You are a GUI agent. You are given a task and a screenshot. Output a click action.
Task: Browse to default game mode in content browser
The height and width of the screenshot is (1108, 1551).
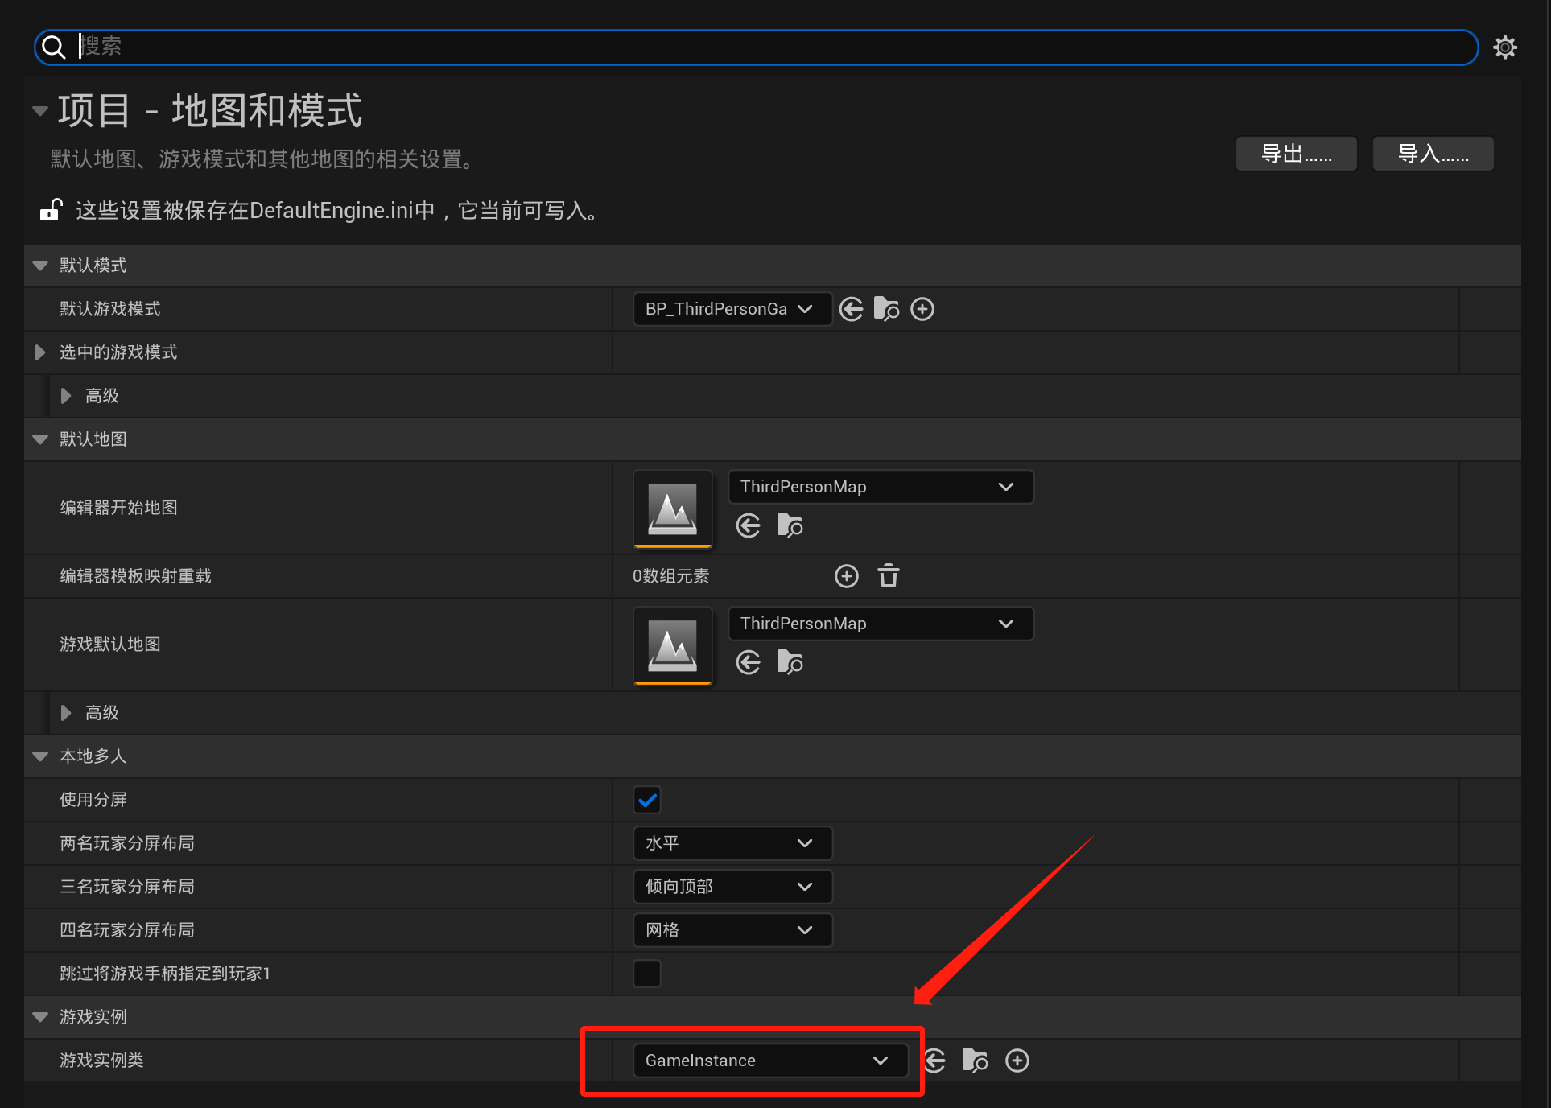click(886, 309)
